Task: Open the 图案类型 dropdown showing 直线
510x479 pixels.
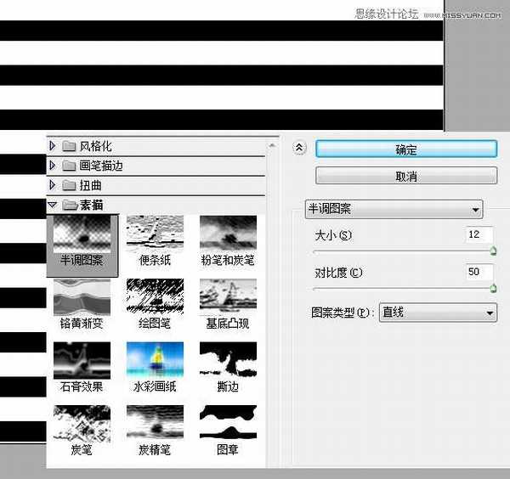Action: click(x=438, y=313)
